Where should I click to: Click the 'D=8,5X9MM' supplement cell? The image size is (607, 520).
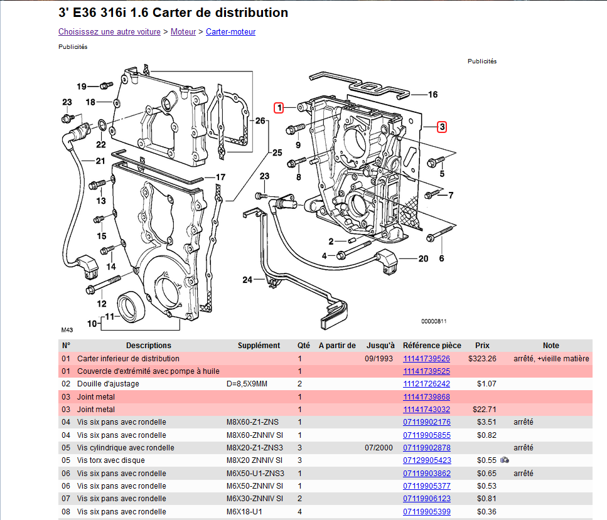click(x=247, y=384)
